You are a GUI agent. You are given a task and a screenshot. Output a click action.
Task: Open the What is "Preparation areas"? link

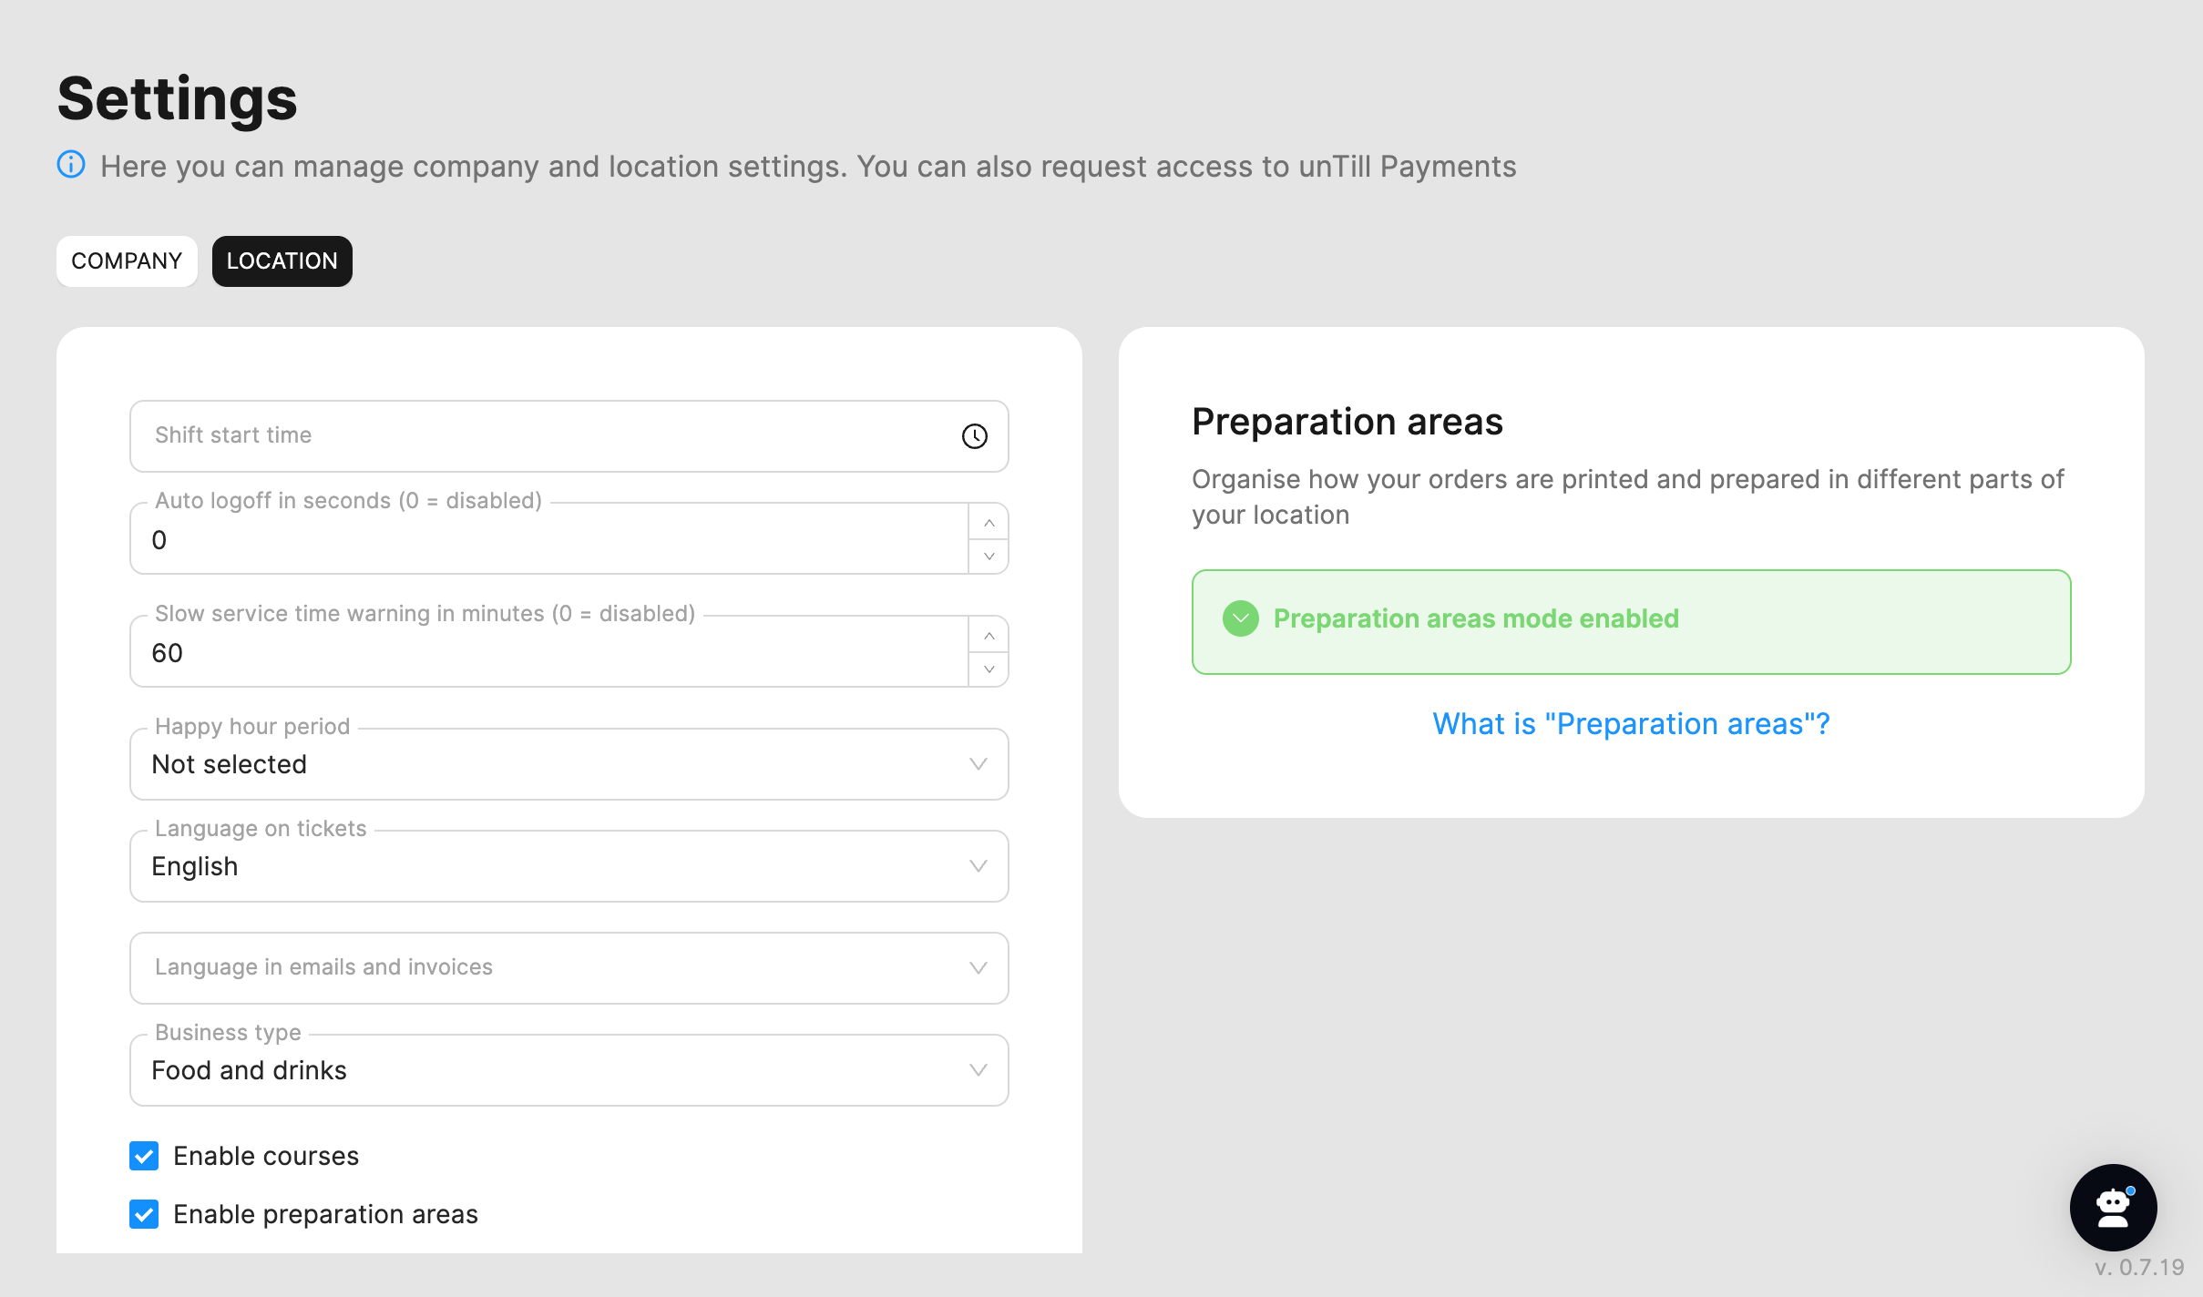pos(1630,724)
